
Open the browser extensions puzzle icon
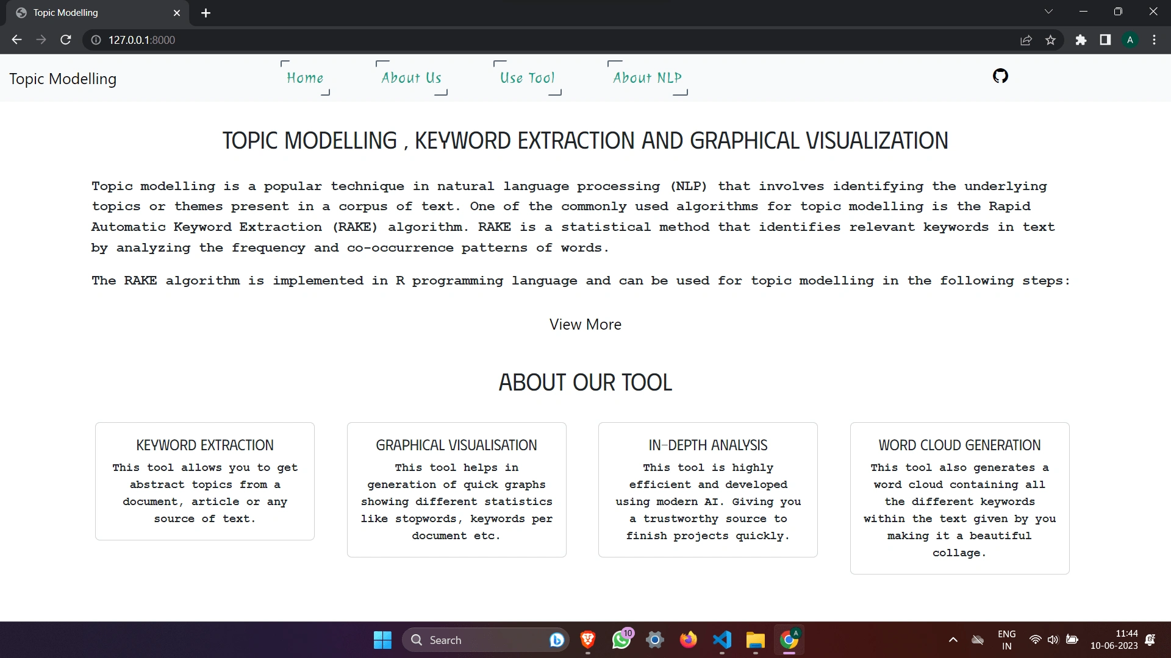coord(1081,40)
